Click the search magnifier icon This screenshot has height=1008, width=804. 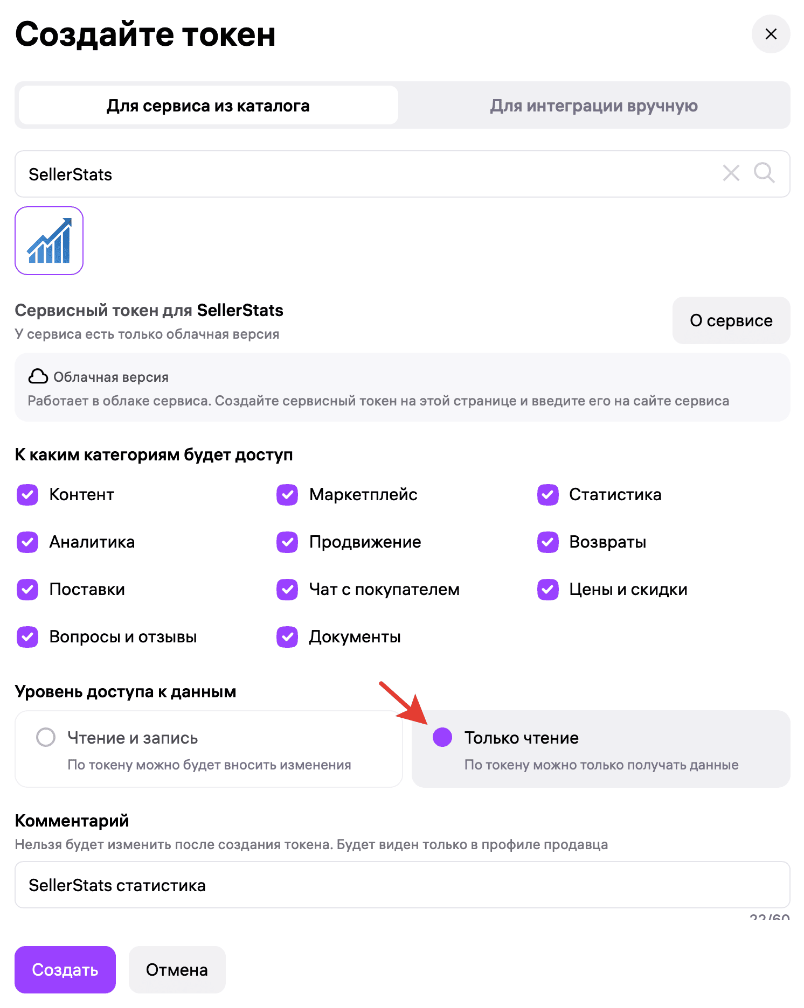click(764, 174)
